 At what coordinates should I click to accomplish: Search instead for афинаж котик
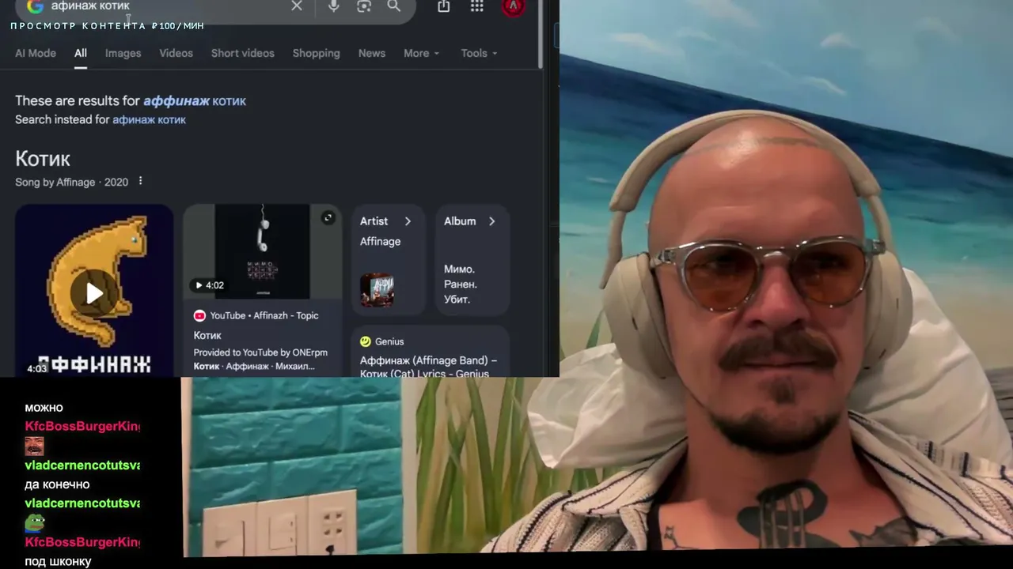(x=149, y=119)
